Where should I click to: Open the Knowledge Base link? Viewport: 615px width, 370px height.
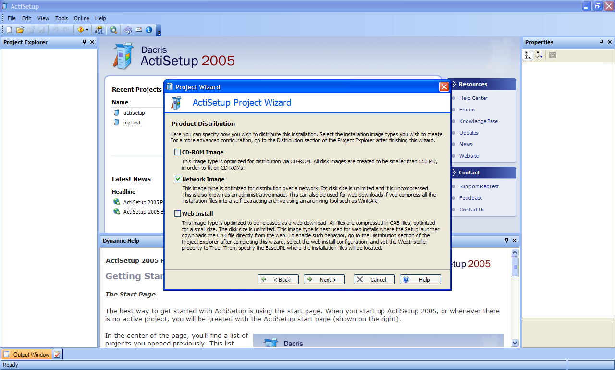478,121
